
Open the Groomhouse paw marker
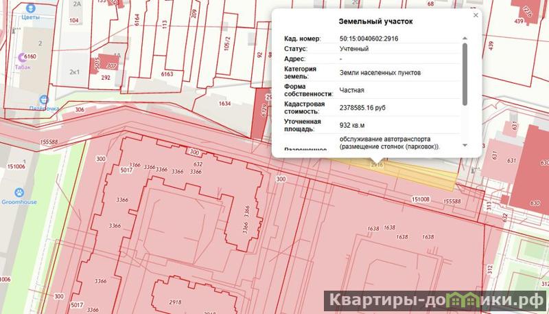pyautogui.click(x=22, y=192)
